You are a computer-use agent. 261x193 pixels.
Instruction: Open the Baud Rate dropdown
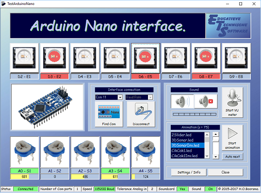click(x=150, y=97)
